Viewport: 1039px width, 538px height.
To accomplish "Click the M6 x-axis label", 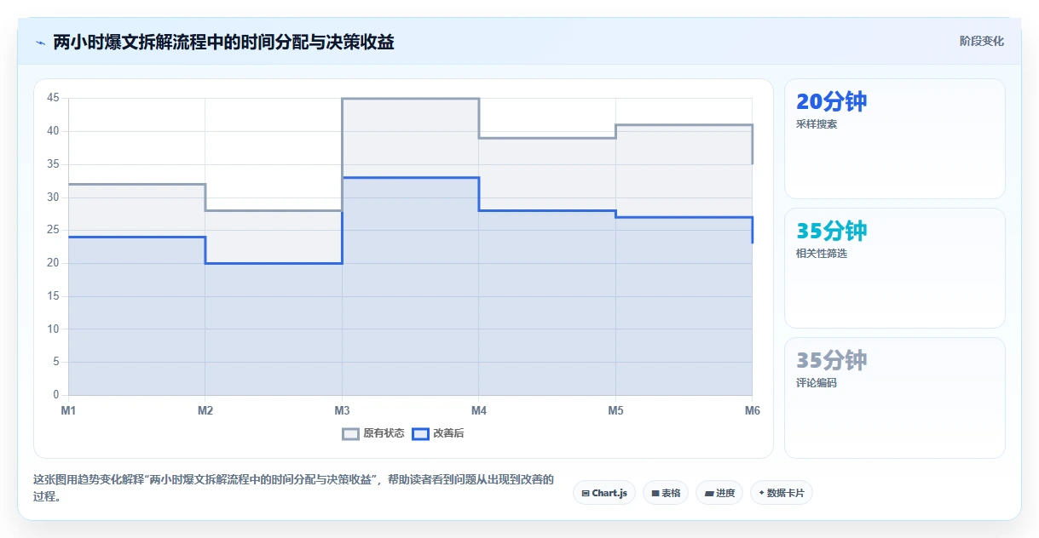I will point(753,410).
